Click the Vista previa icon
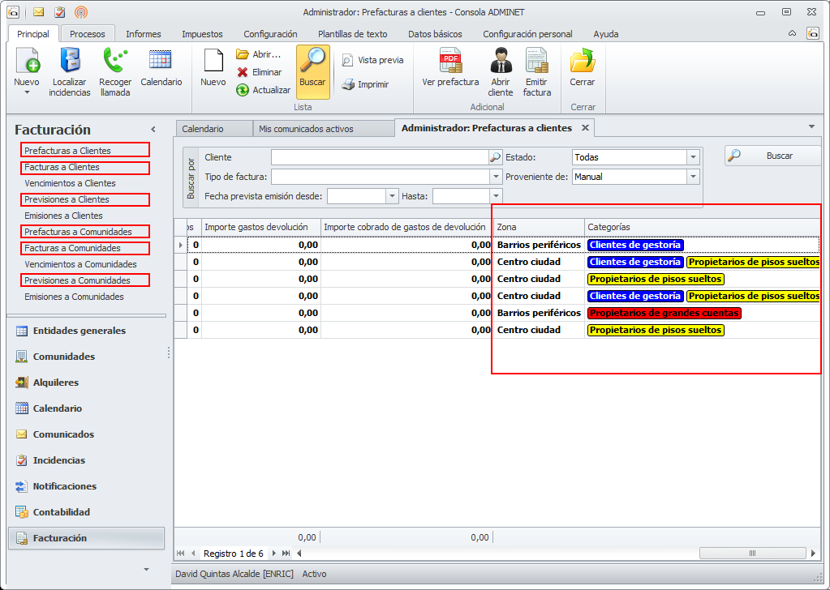Screen dimensions: 830x590 coord(347,60)
